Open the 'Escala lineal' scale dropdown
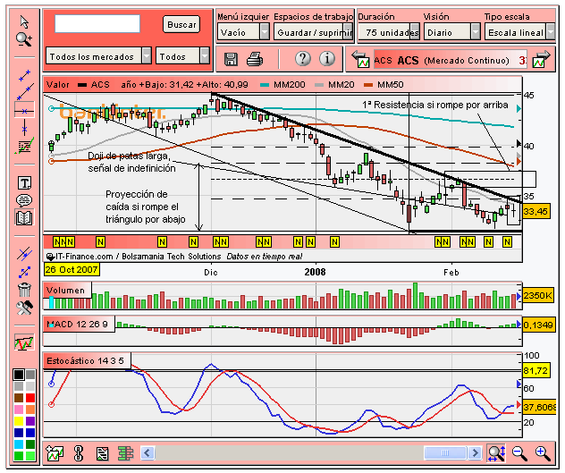 (x=519, y=31)
